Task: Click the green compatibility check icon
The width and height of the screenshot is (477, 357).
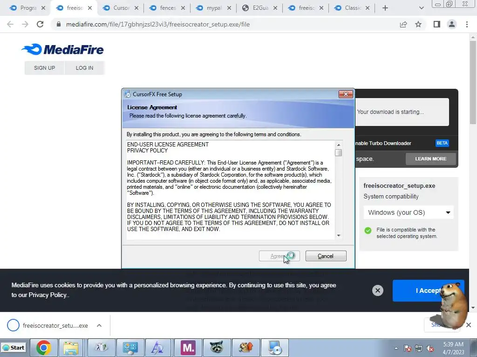Action: point(368,231)
